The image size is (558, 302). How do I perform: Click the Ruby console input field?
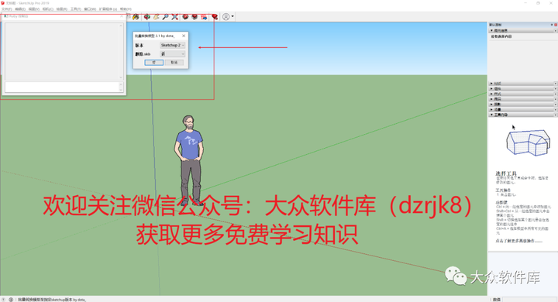click(x=62, y=88)
